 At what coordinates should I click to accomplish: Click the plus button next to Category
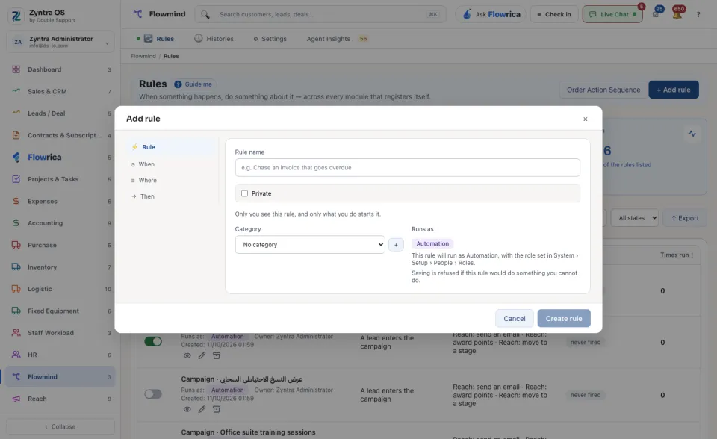(396, 245)
